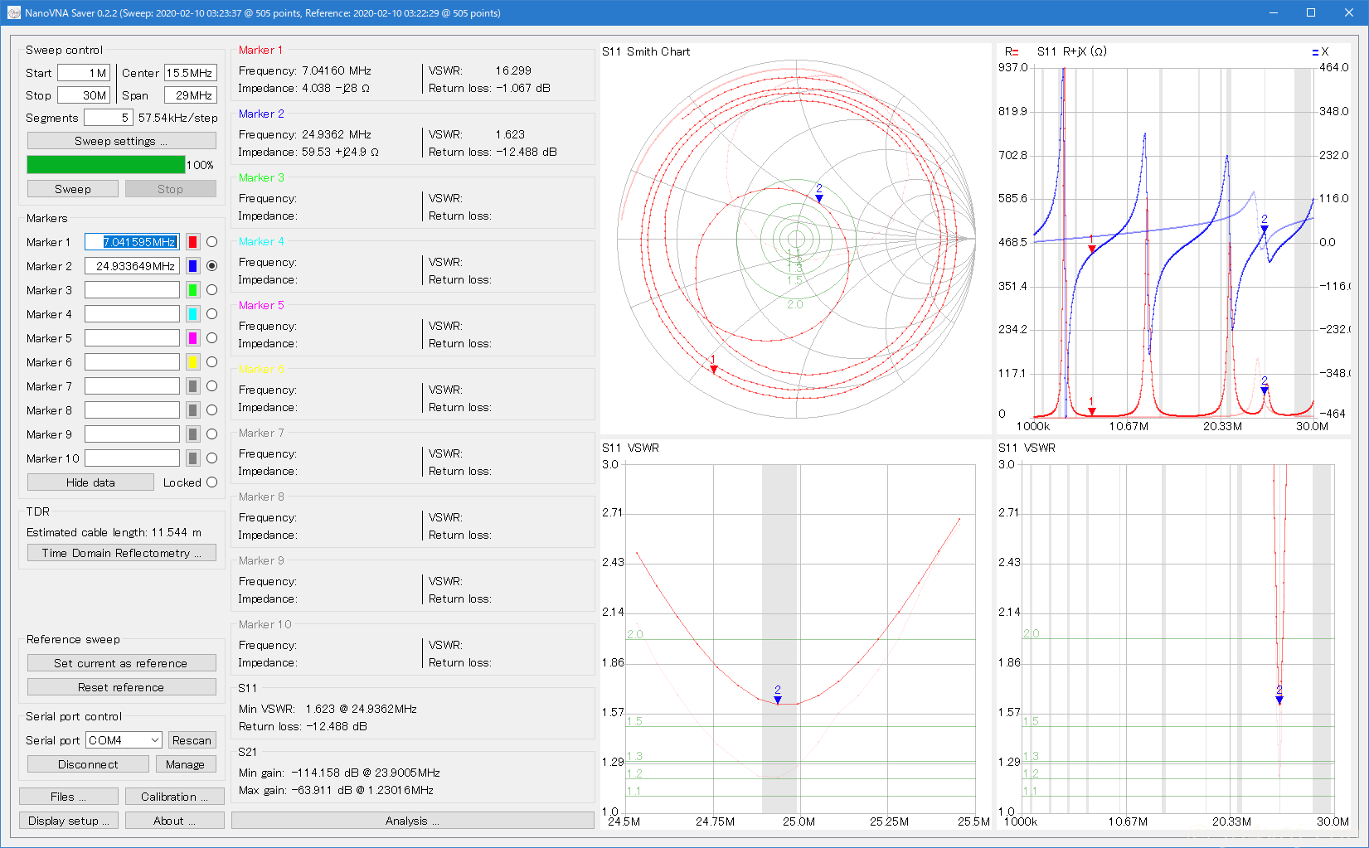The image size is (1369, 848).
Task: Click Set current as reference
Action: (x=121, y=663)
